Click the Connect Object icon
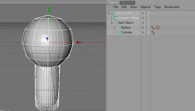This screenshot has width=195, height=111. pyautogui.click(x=116, y=18)
